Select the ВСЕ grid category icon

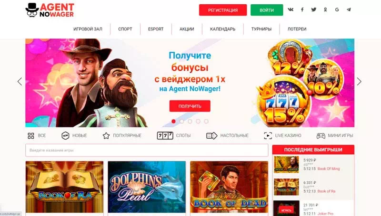click(x=31, y=136)
